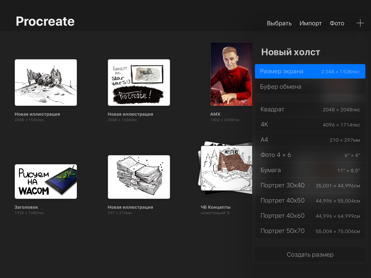The image size is (371, 278).
Task: Select Размер экрана canvas preset
Action: [x=310, y=71]
